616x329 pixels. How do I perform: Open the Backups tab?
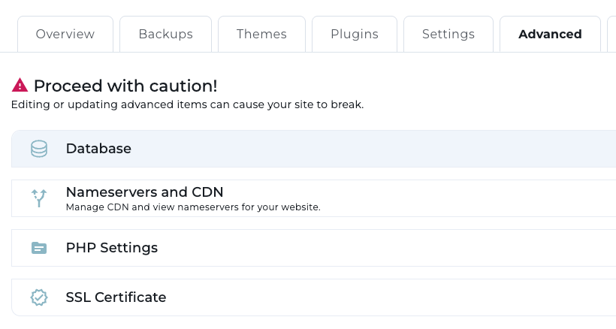[x=165, y=35]
